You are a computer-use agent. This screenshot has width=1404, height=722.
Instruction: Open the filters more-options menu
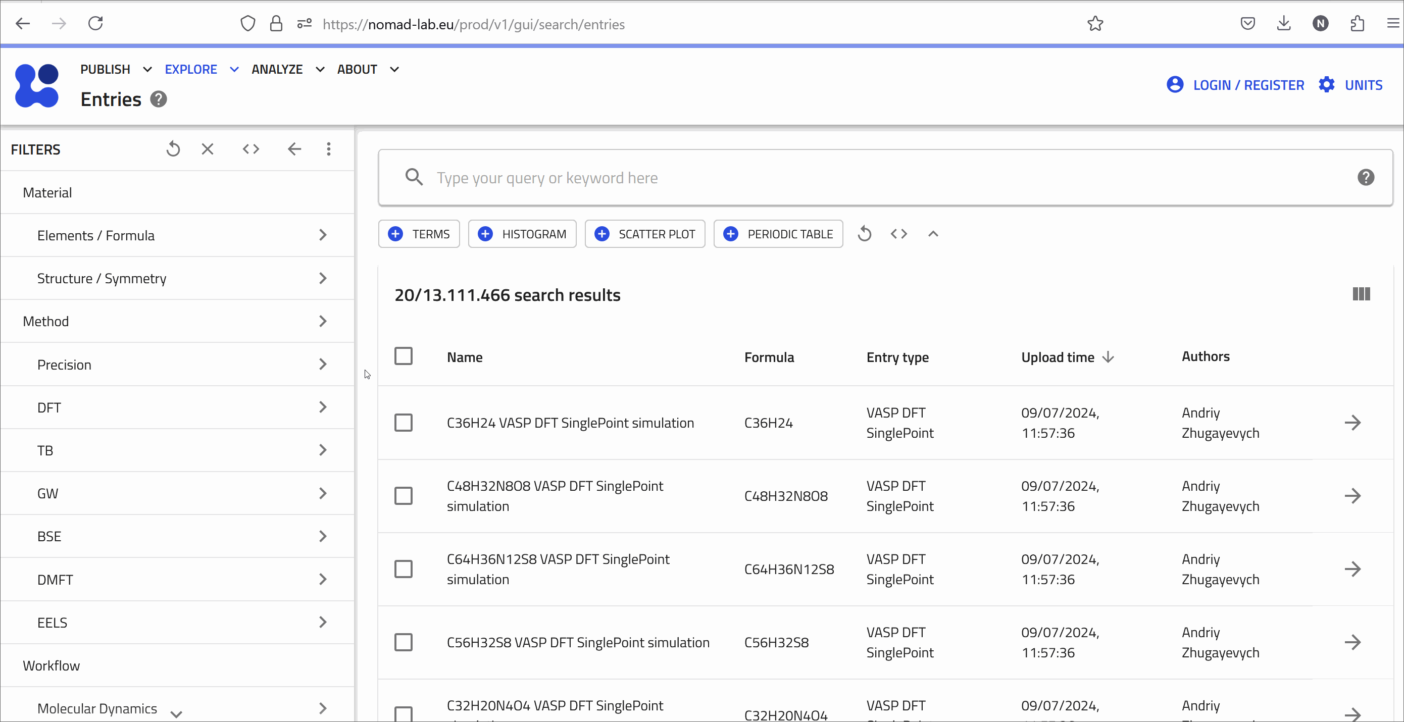[329, 149]
